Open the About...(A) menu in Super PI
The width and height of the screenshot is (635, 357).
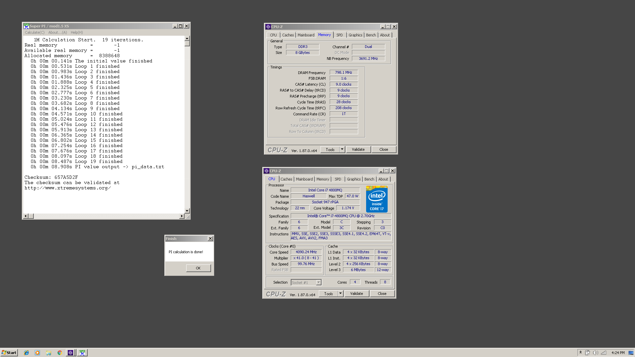pos(58,32)
